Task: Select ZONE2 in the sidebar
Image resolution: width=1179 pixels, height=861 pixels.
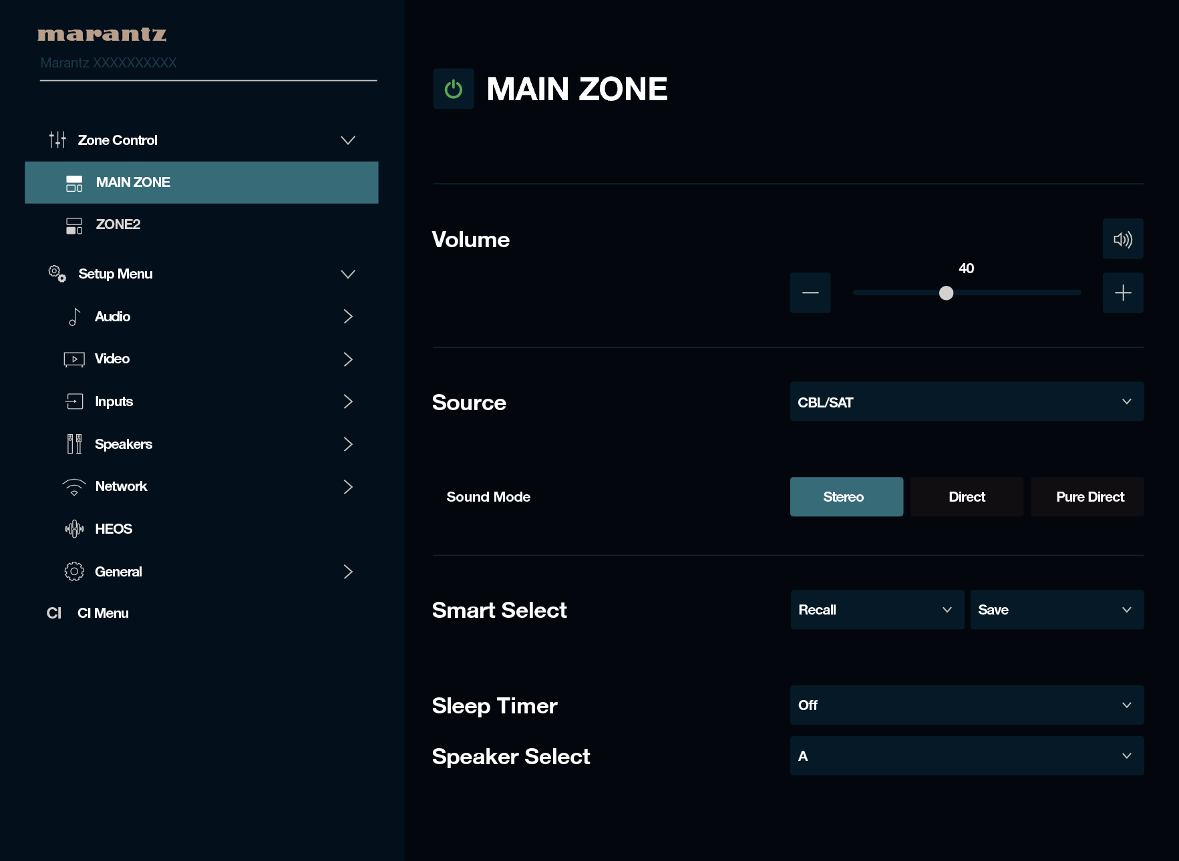Action: coord(118,224)
